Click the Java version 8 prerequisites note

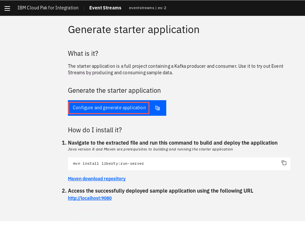point(150,149)
